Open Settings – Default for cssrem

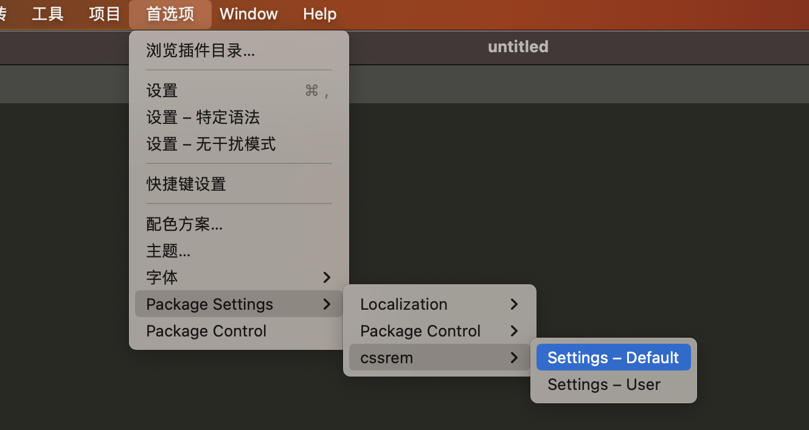point(613,358)
